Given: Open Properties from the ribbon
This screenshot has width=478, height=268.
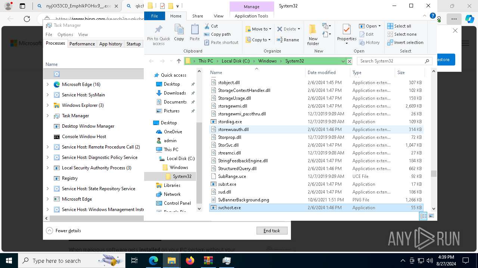Looking at the screenshot, I should [x=347, y=34].
